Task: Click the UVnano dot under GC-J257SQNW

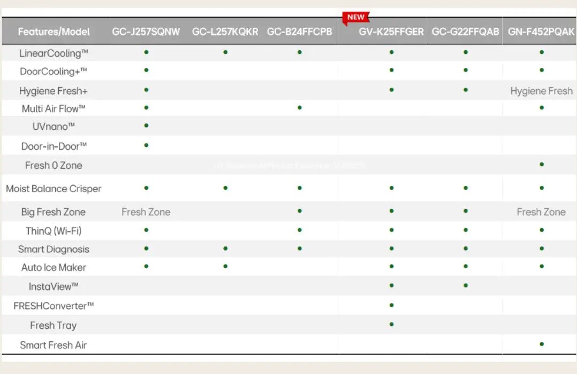Action: pyautogui.click(x=146, y=126)
